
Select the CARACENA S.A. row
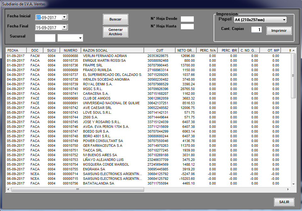[148, 94]
